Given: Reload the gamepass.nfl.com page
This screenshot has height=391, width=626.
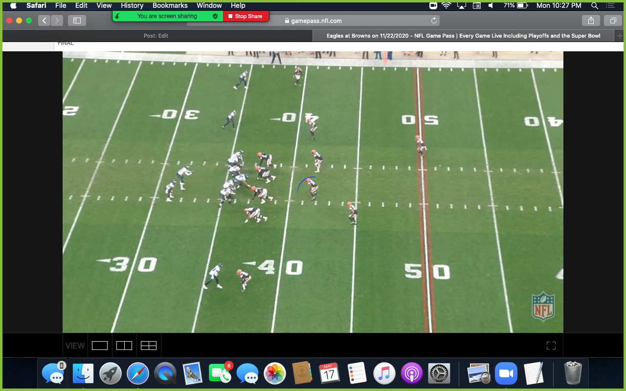Looking at the screenshot, I should tap(433, 20).
